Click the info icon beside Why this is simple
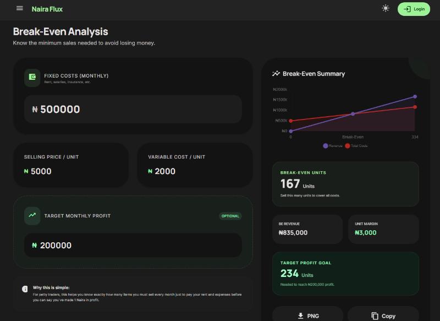This screenshot has height=321, width=440. click(x=25, y=289)
